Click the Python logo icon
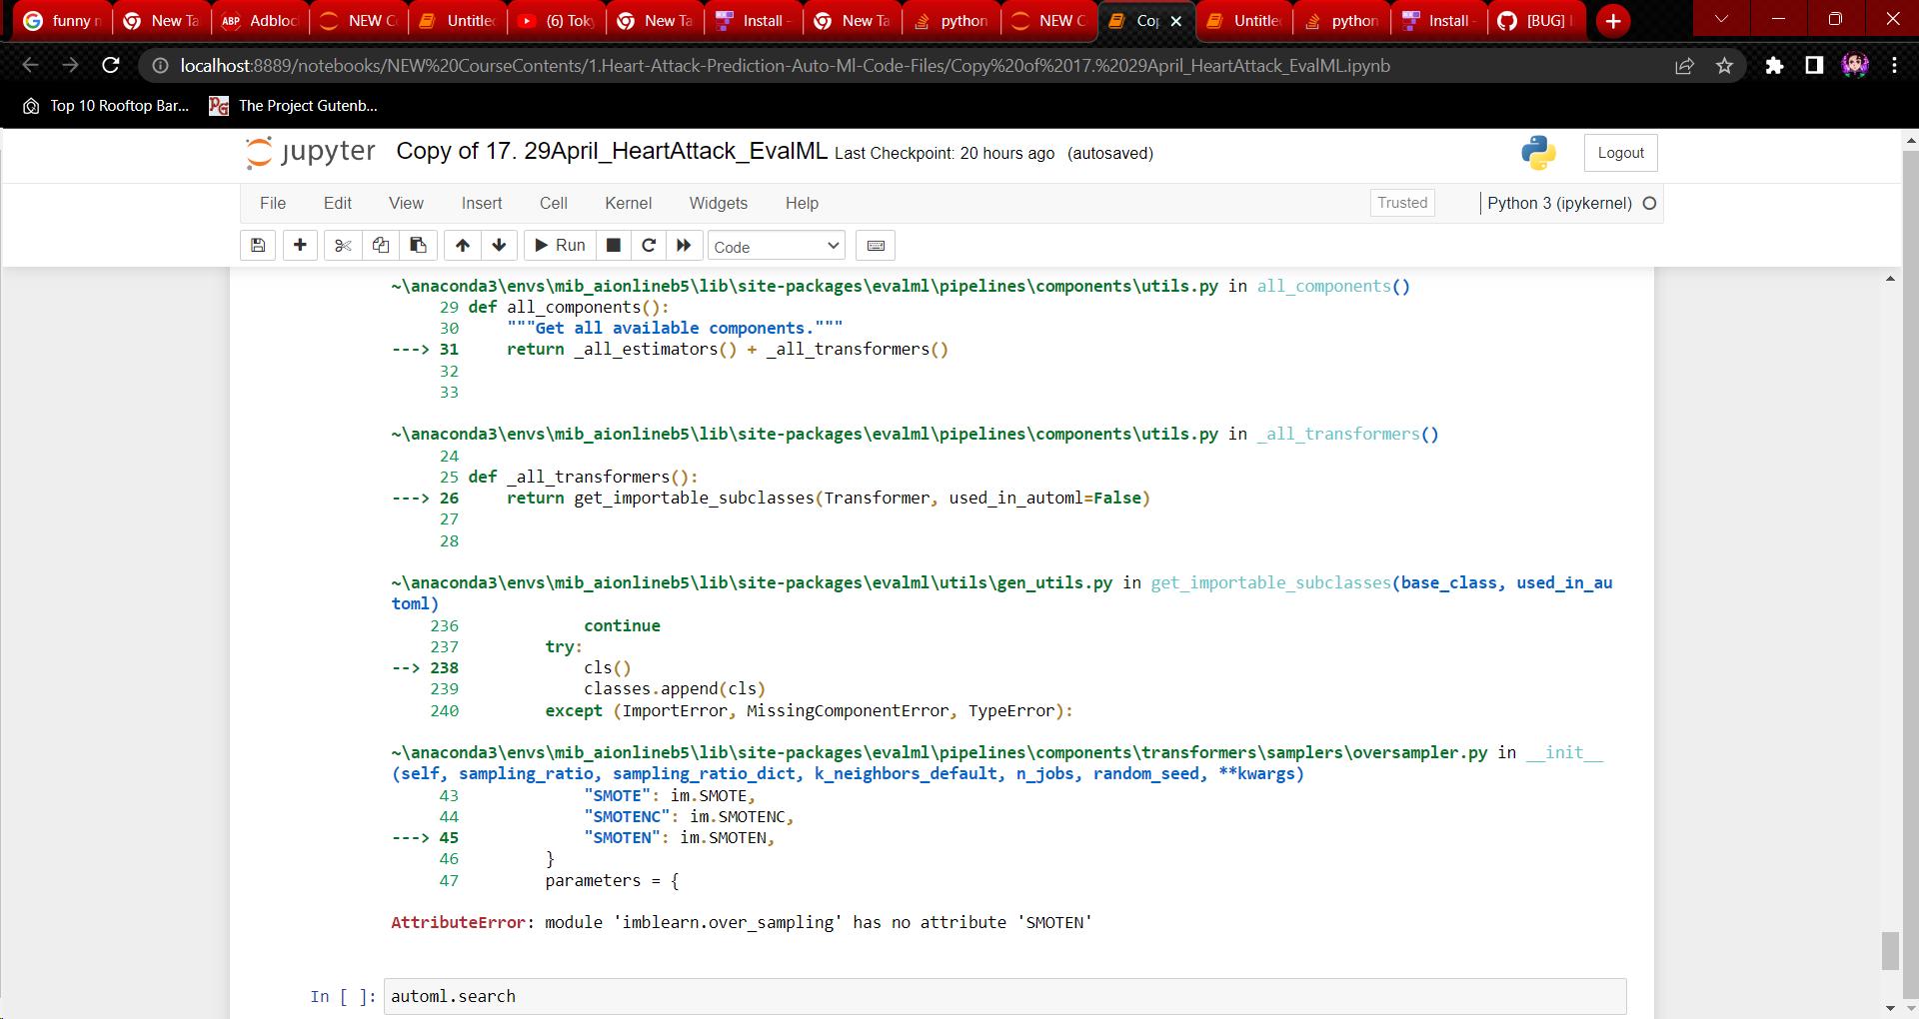The height and width of the screenshot is (1019, 1919). click(x=1538, y=153)
